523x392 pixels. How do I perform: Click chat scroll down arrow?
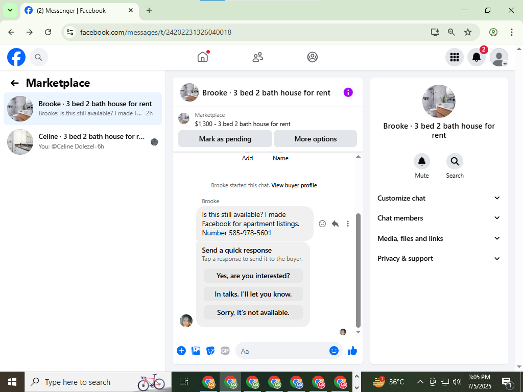click(x=358, y=332)
